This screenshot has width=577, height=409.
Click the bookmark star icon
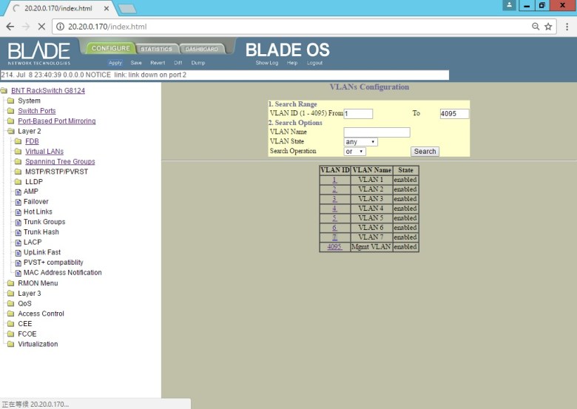pos(548,26)
